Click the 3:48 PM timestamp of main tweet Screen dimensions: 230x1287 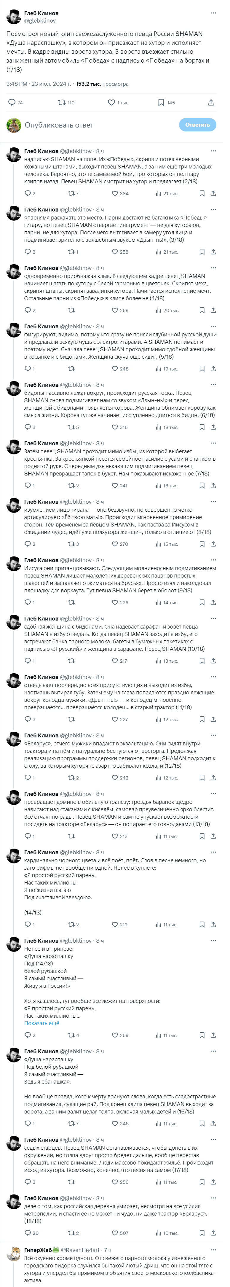17,84
